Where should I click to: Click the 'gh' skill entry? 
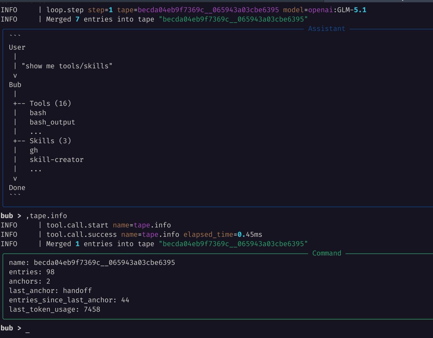click(34, 150)
